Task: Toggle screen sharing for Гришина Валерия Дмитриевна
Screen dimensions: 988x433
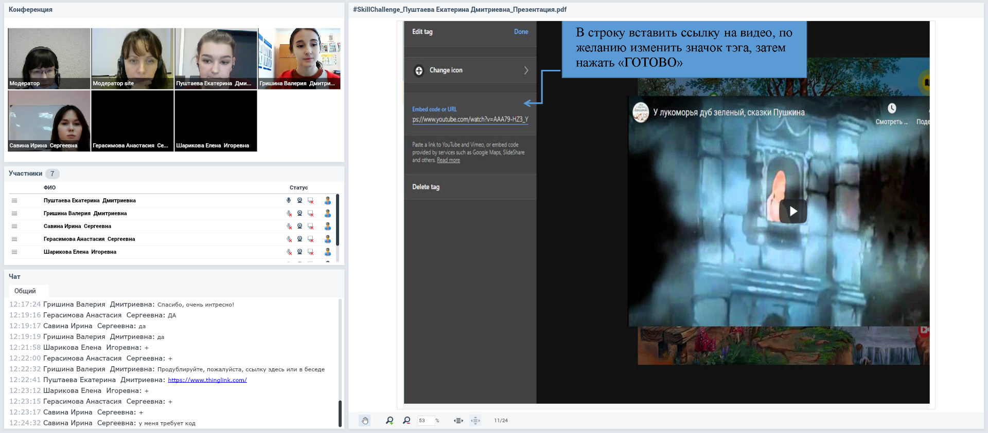Action: click(x=311, y=214)
